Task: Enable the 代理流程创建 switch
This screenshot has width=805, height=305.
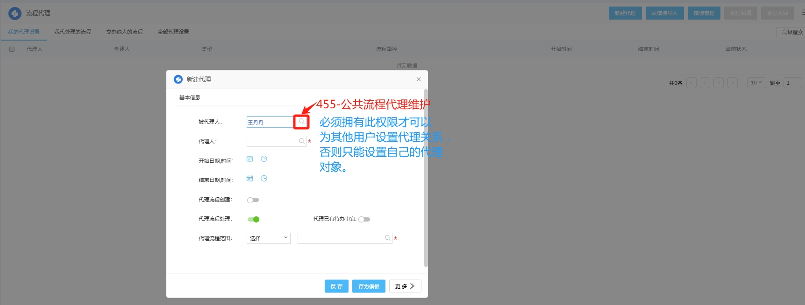Action: 253,200
